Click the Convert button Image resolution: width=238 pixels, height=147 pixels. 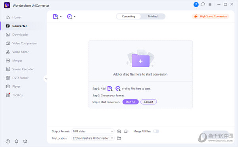coord(149,102)
